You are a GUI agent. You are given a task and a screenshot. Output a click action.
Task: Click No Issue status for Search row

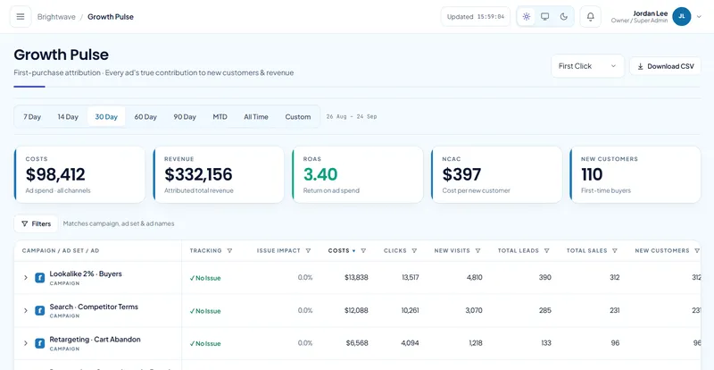pos(205,311)
